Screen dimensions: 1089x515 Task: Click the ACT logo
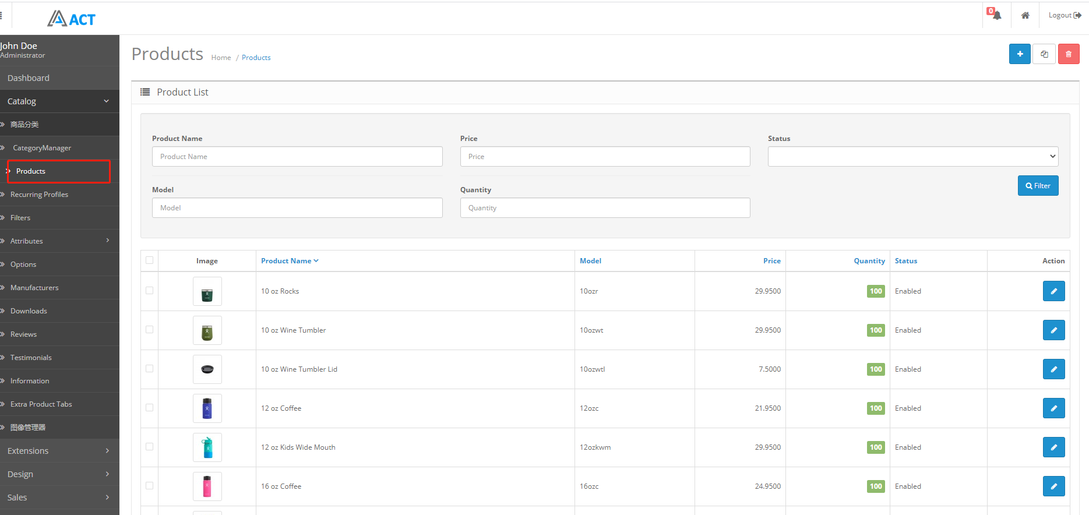71,19
